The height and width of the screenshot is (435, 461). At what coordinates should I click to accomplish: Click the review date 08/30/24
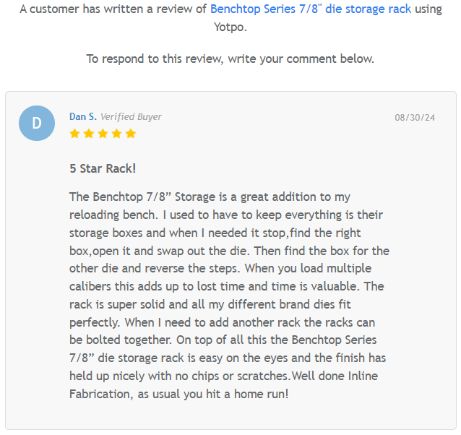point(415,117)
